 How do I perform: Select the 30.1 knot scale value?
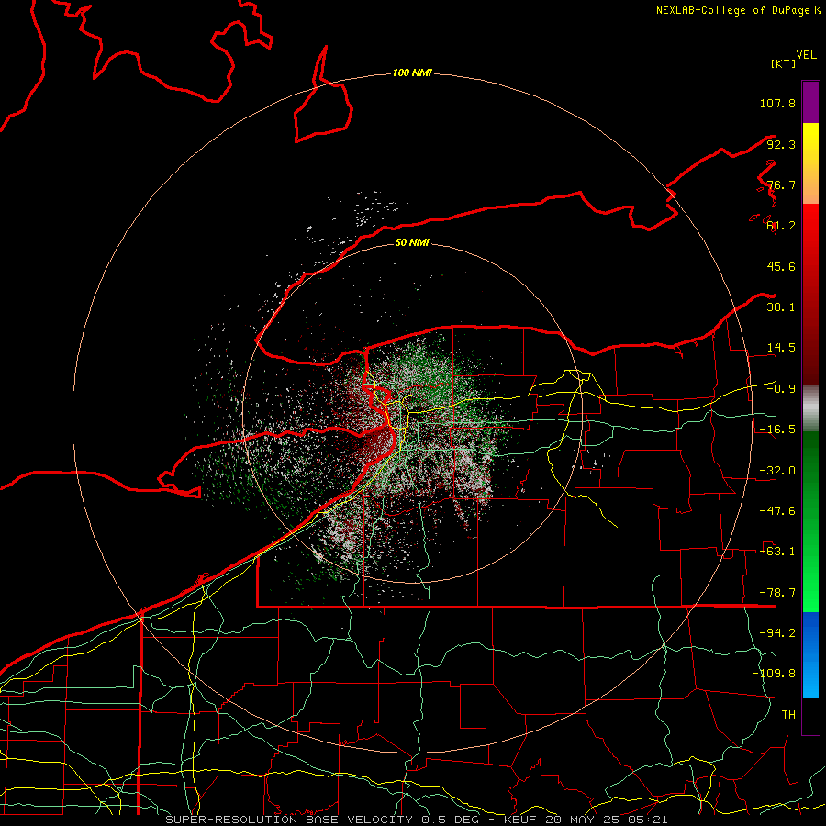pos(781,307)
